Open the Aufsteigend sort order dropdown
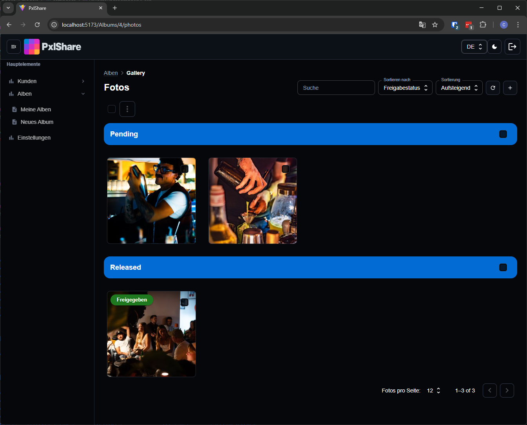The height and width of the screenshot is (425, 527). click(x=459, y=88)
